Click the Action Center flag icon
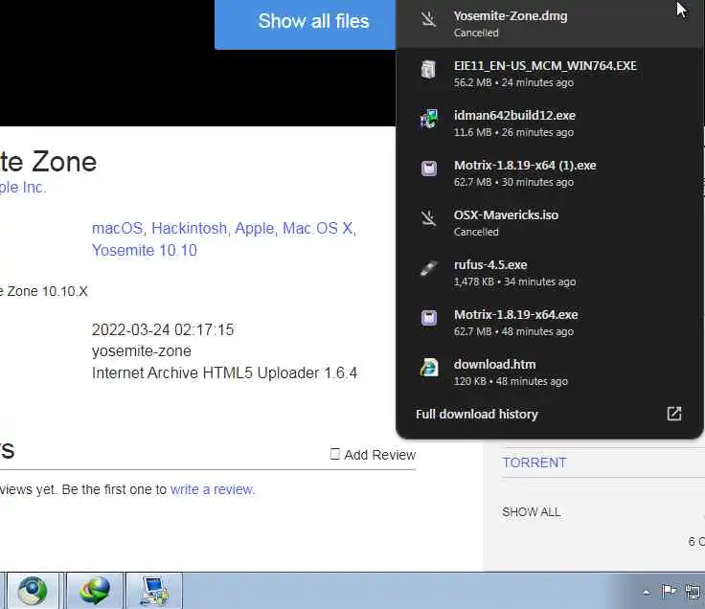 [x=669, y=592]
